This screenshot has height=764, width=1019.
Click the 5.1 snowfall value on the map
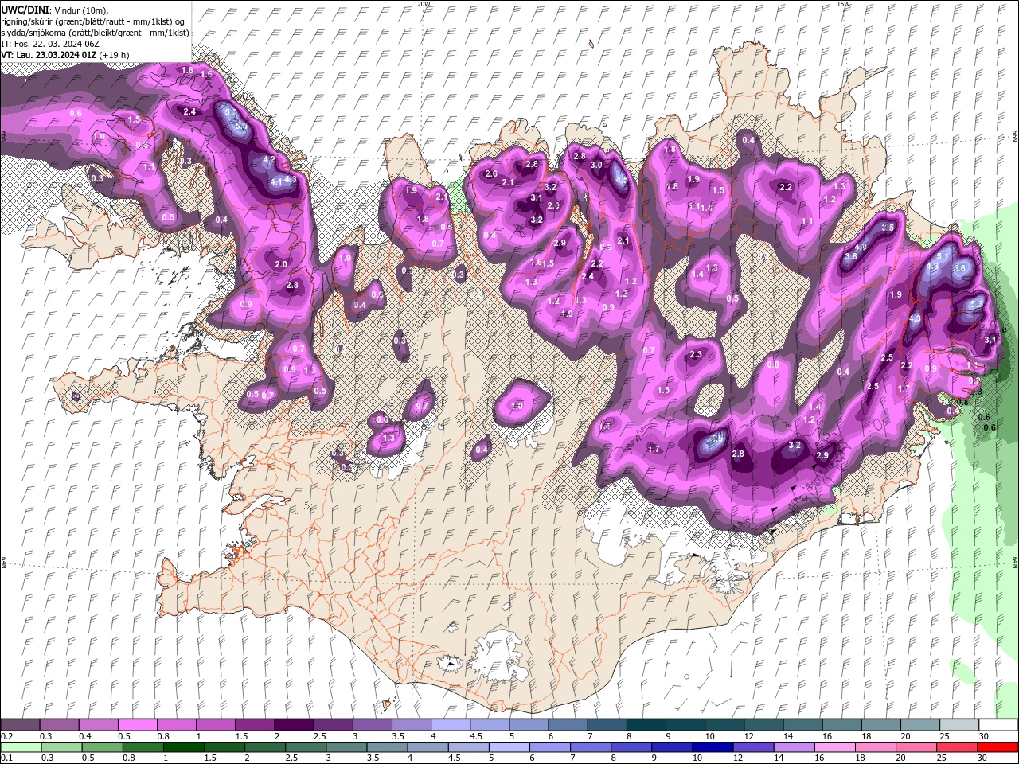pyautogui.click(x=943, y=256)
